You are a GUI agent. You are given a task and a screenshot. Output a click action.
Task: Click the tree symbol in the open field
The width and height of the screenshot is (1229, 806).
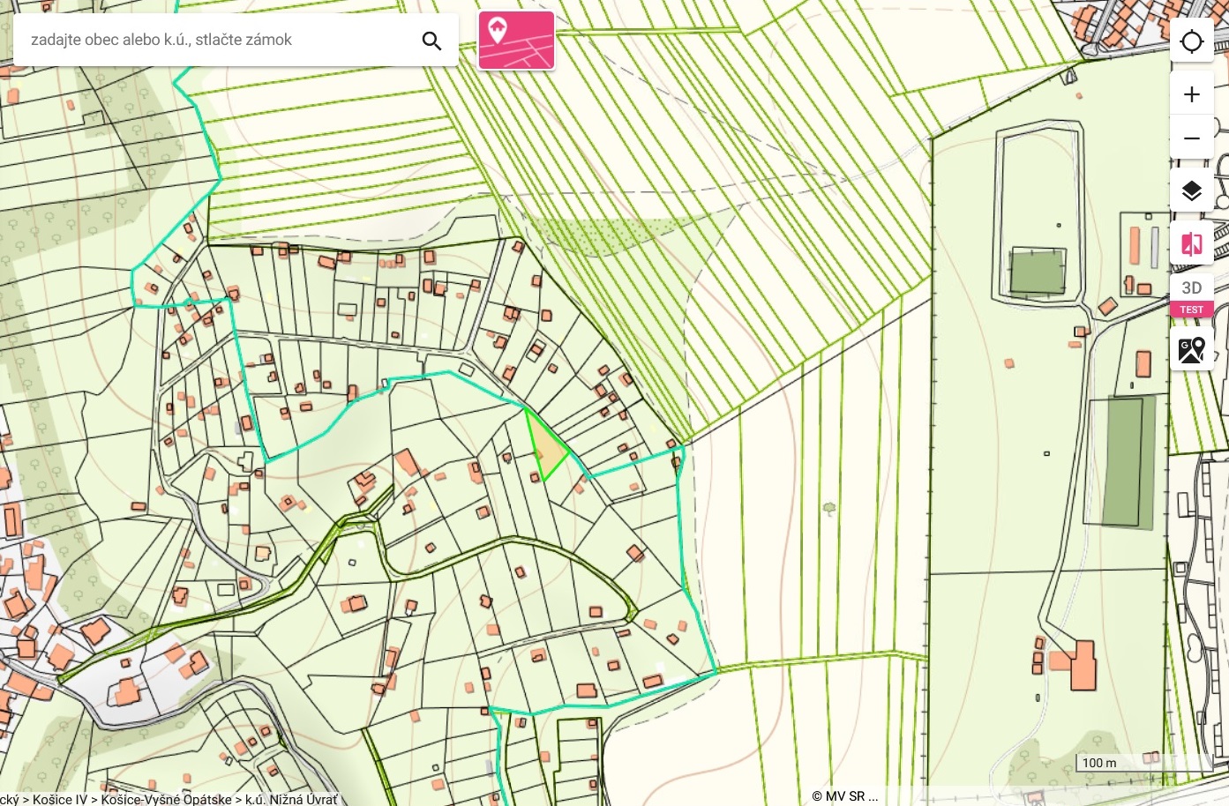click(x=829, y=509)
